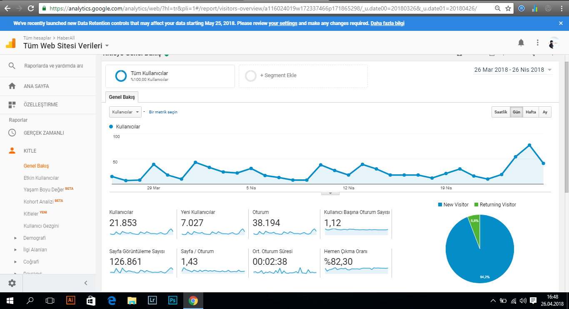Switch chart granularity to Ay
The image size is (569, 309).
[545, 112]
